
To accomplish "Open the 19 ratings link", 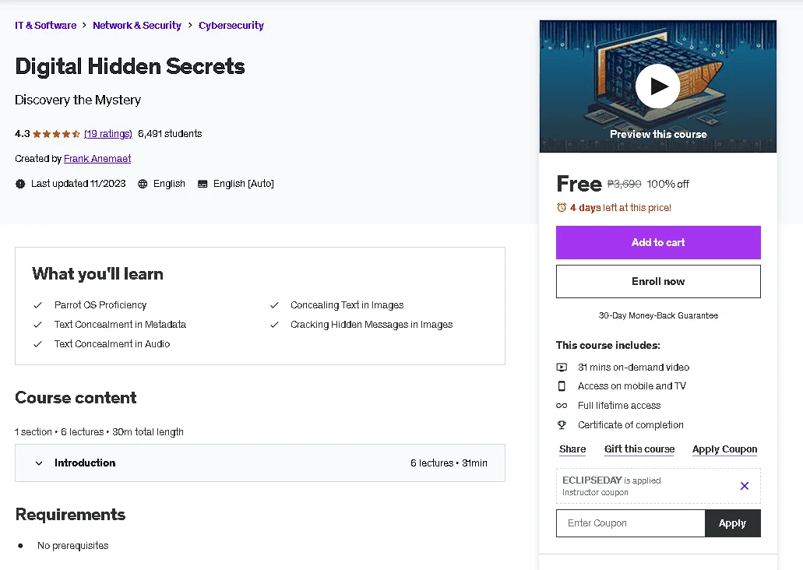I will (x=108, y=134).
